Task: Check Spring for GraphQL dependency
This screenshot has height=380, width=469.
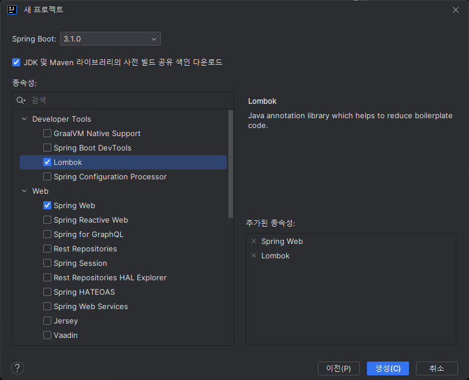Action: (47, 234)
